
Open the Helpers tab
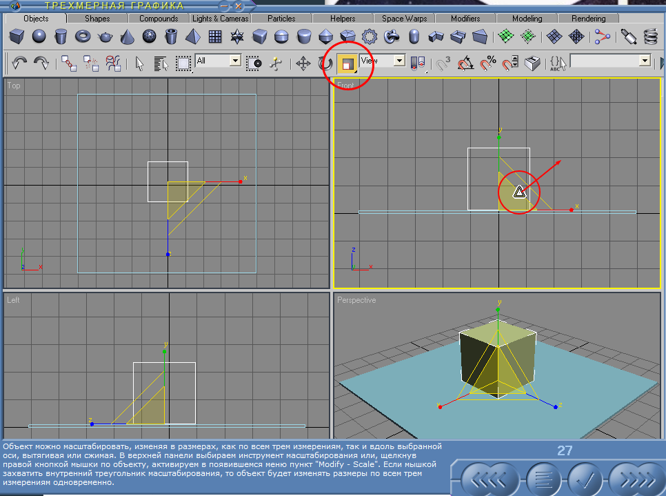pos(343,18)
